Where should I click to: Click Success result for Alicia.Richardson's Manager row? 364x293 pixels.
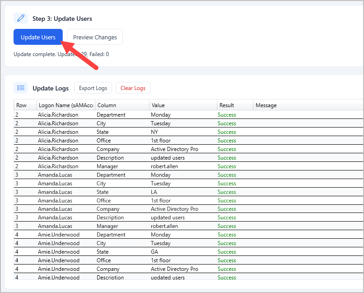227,166
